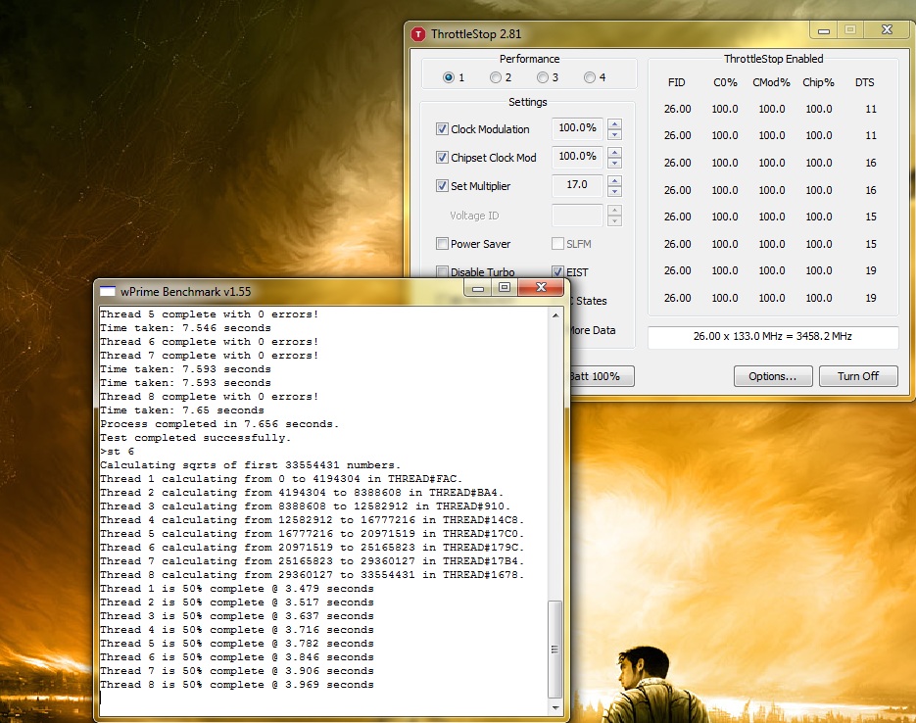Click the Thread 6 calculating THREAD#179C line
This screenshot has width=916, height=723.
point(312,548)
